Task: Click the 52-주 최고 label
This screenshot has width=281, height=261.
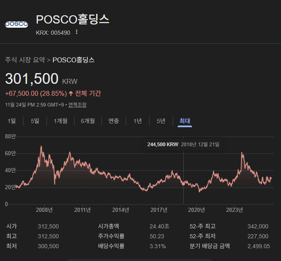Action: 202,226
